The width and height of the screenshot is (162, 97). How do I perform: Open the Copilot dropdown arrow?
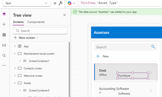[x=74, y=3]
